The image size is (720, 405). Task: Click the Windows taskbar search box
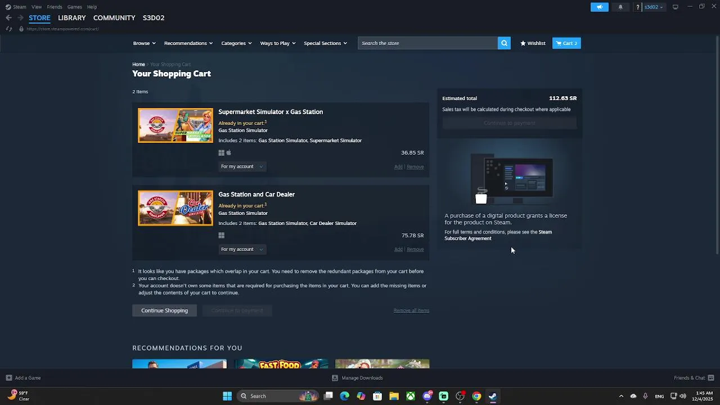click(x=277, y=396)
